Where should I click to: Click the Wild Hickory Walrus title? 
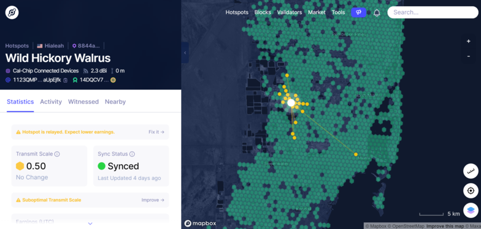pos(58,58)
